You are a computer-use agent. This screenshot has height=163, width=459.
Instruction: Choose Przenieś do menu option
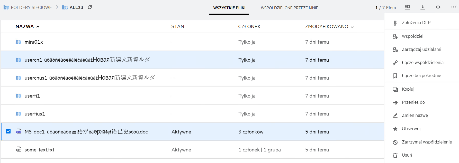pyautogui.click(x=413, y=102)
